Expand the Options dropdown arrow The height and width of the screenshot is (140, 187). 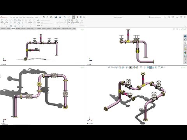[86, 17]
